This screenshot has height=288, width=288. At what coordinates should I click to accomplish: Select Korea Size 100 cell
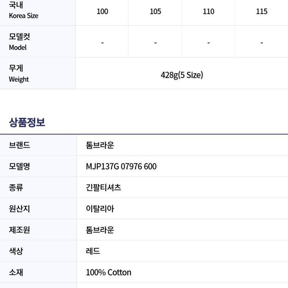pyautogui.click(x=102, y=12)
